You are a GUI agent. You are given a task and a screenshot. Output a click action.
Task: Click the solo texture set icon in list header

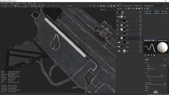[148, 8]
